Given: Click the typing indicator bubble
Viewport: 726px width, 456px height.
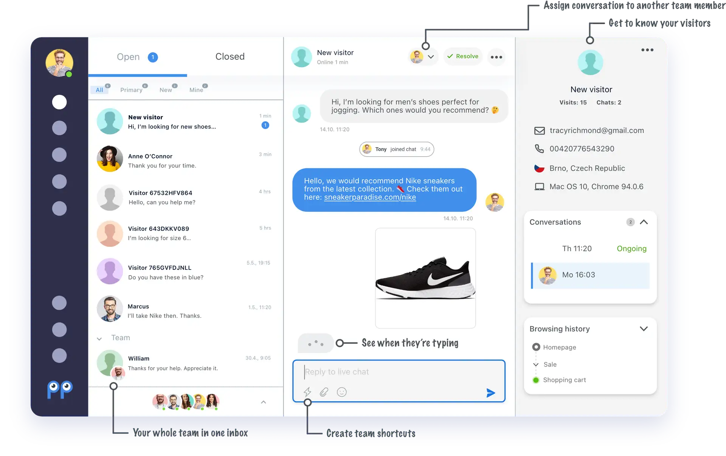Looking at the screenshot, I should click(x=316, y=343).
